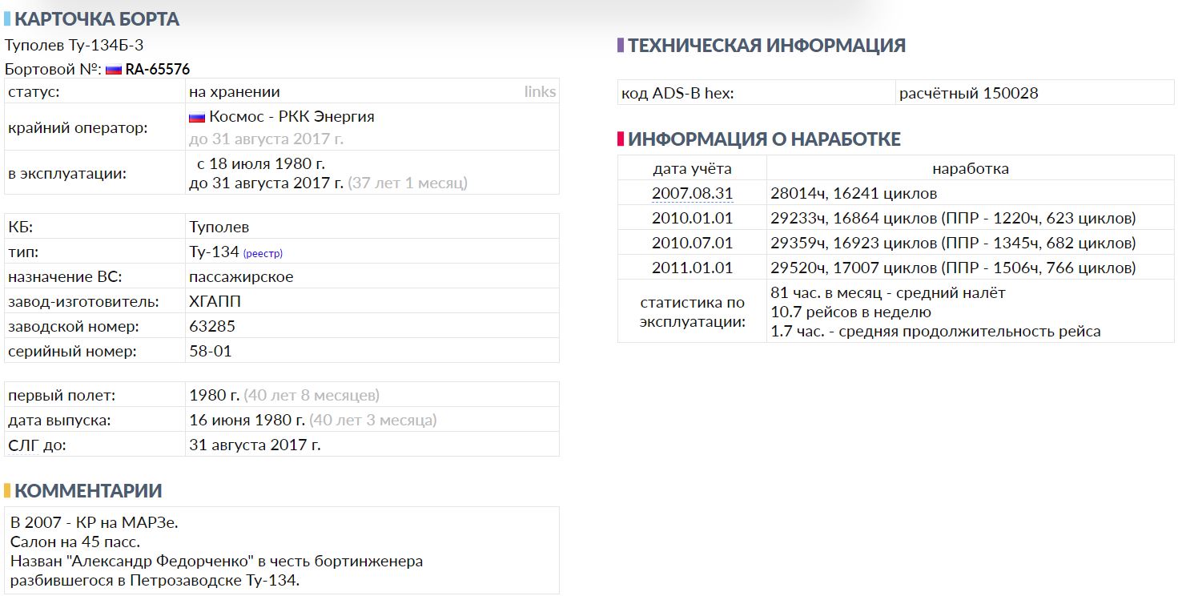Click the КБ value 'Туполев'
This screenshot has width=1178, height=600.
[219, 228]
